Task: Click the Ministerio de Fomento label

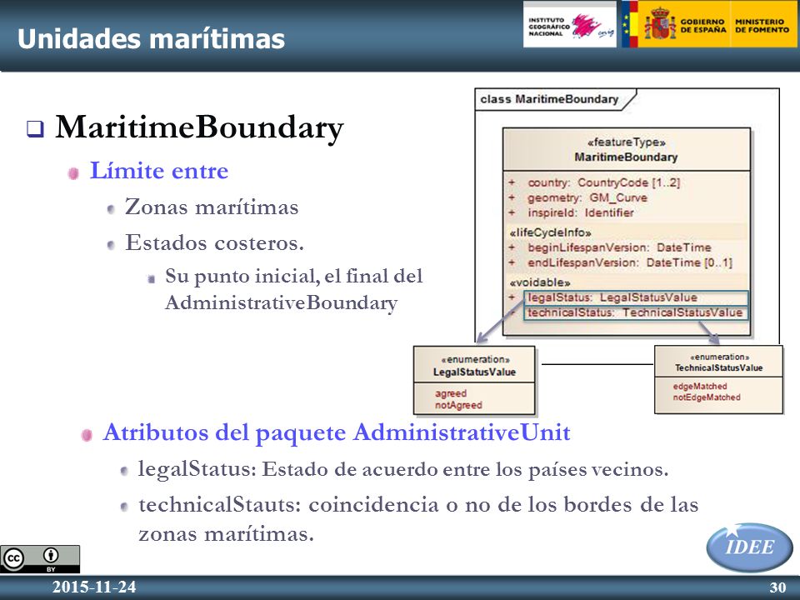Action: [762, 26]
